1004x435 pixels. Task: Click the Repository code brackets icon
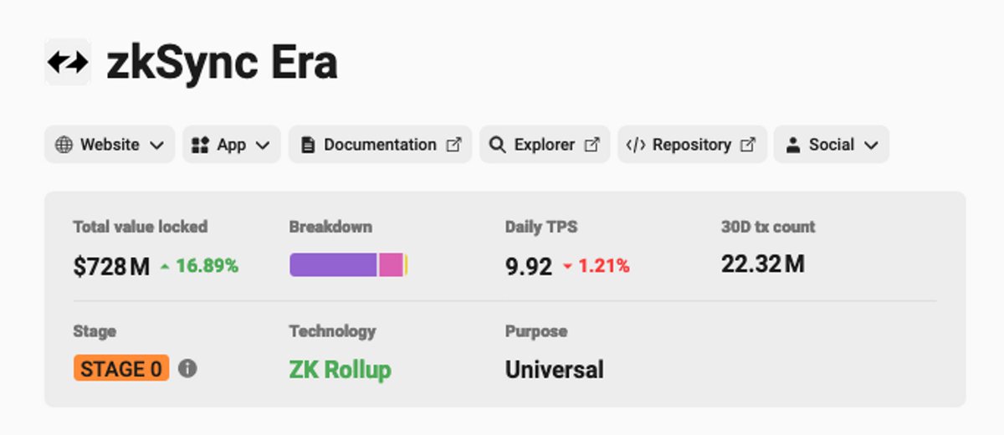point(636,145)
